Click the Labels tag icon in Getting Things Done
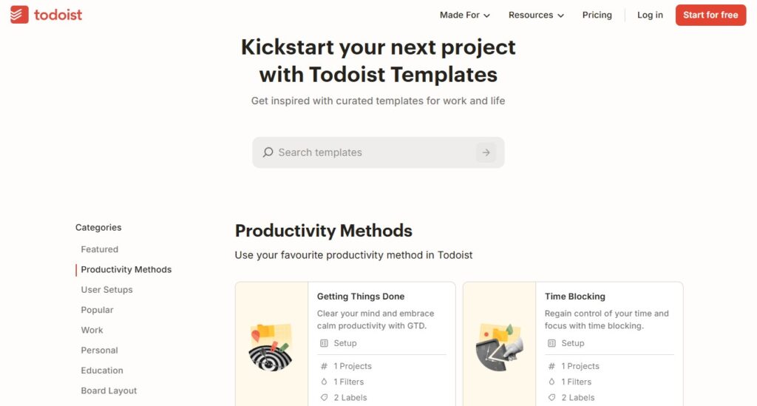The height and width of the screenshot is (406, 757). click(x=324, y=398)
